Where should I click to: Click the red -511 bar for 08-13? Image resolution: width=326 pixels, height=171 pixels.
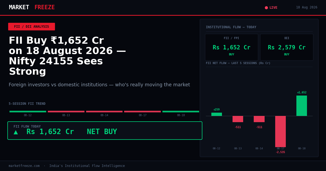(238, 119)
